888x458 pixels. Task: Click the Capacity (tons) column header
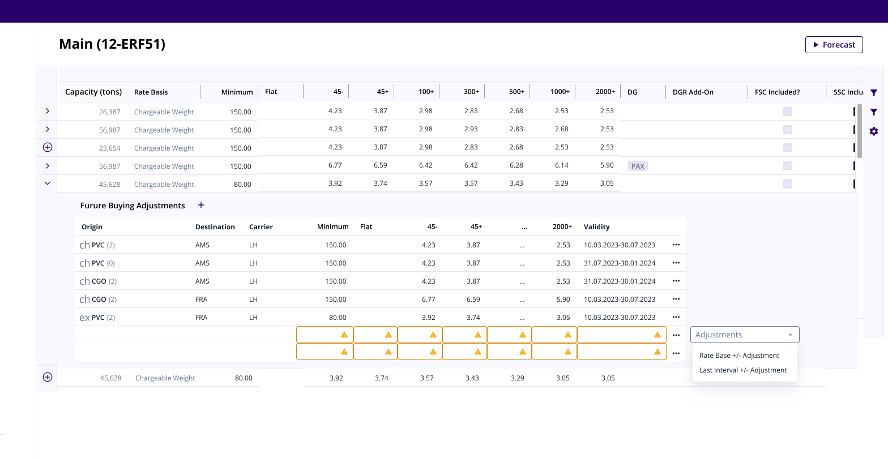click(x=93, y=92)
